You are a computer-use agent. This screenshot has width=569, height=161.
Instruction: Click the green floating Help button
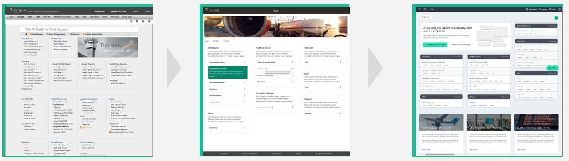point(553,67)
